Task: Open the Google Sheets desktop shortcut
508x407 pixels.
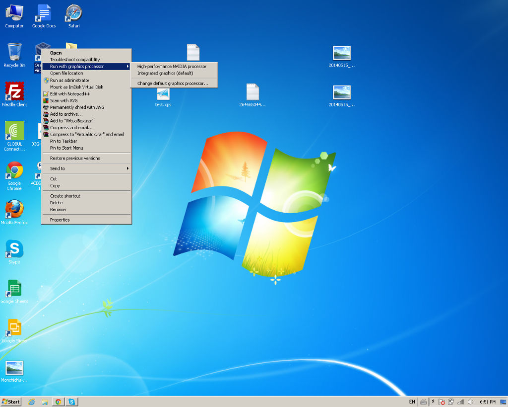Action: coord(14,289)
